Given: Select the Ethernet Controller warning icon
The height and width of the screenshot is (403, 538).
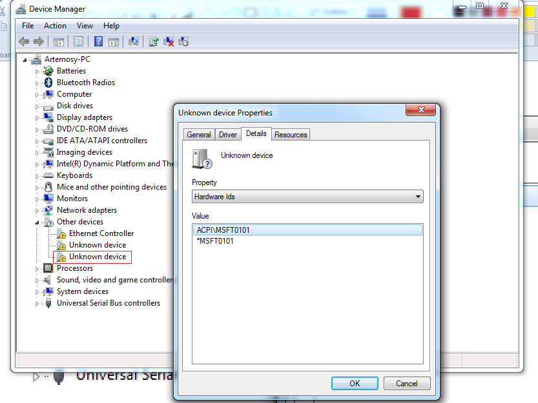Looking at the screenshot, I should (61, 233).
